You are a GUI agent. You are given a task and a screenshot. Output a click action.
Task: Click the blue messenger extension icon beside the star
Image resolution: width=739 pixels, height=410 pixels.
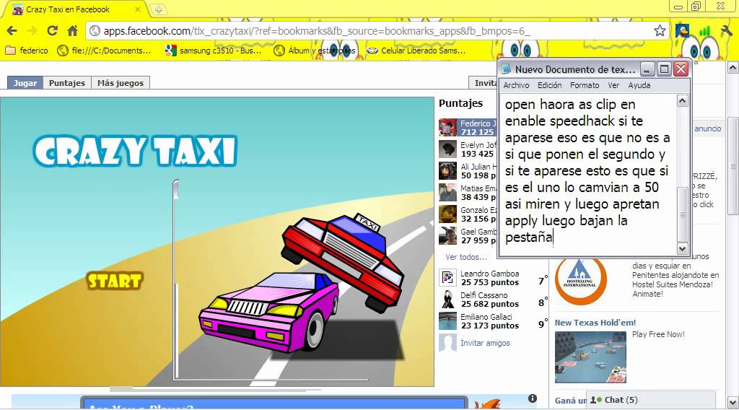pyautogui.click(x=682, y=31)
